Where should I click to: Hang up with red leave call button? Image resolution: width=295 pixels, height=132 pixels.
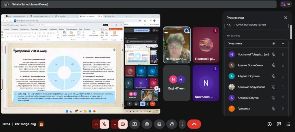point(194,124)
